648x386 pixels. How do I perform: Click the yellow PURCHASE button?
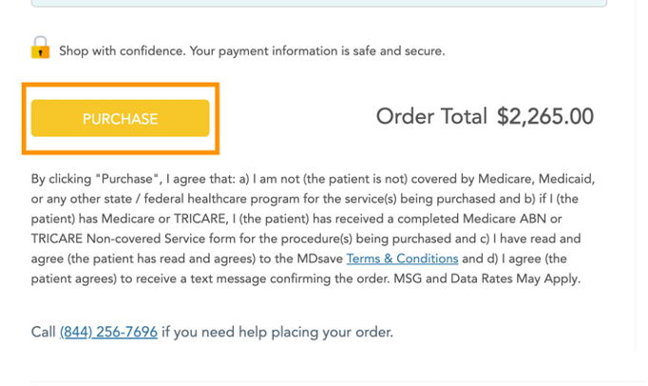click(x=121, y=118)
